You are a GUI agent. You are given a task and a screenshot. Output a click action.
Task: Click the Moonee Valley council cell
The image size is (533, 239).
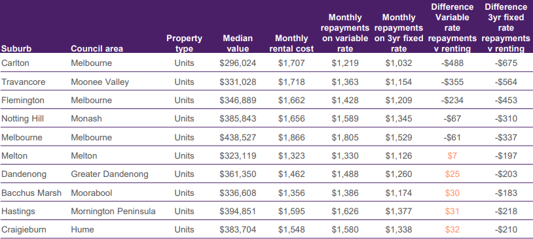tap(100, 82)
